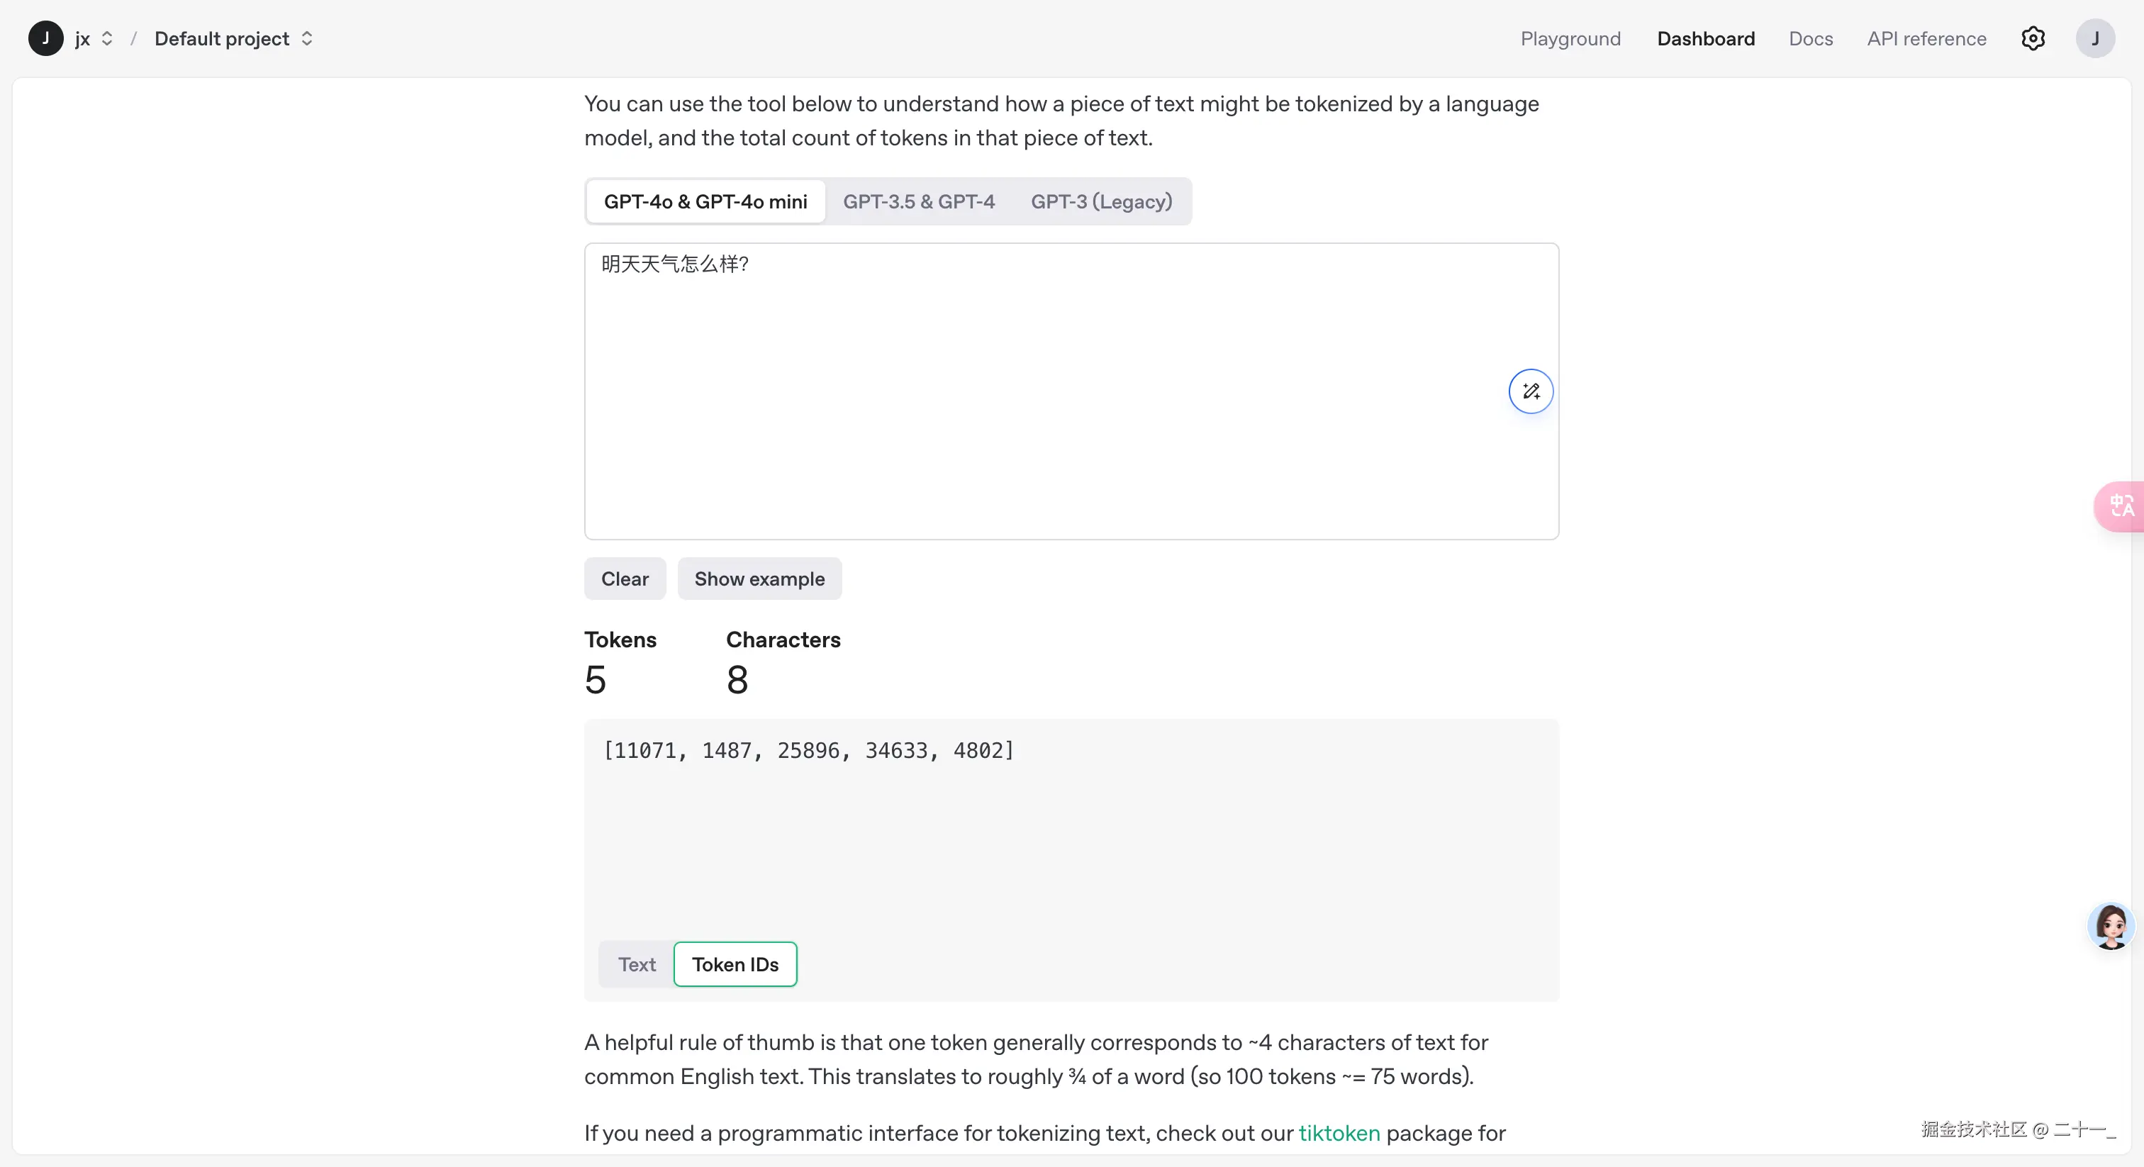Click the Clear button

(624, 579)
